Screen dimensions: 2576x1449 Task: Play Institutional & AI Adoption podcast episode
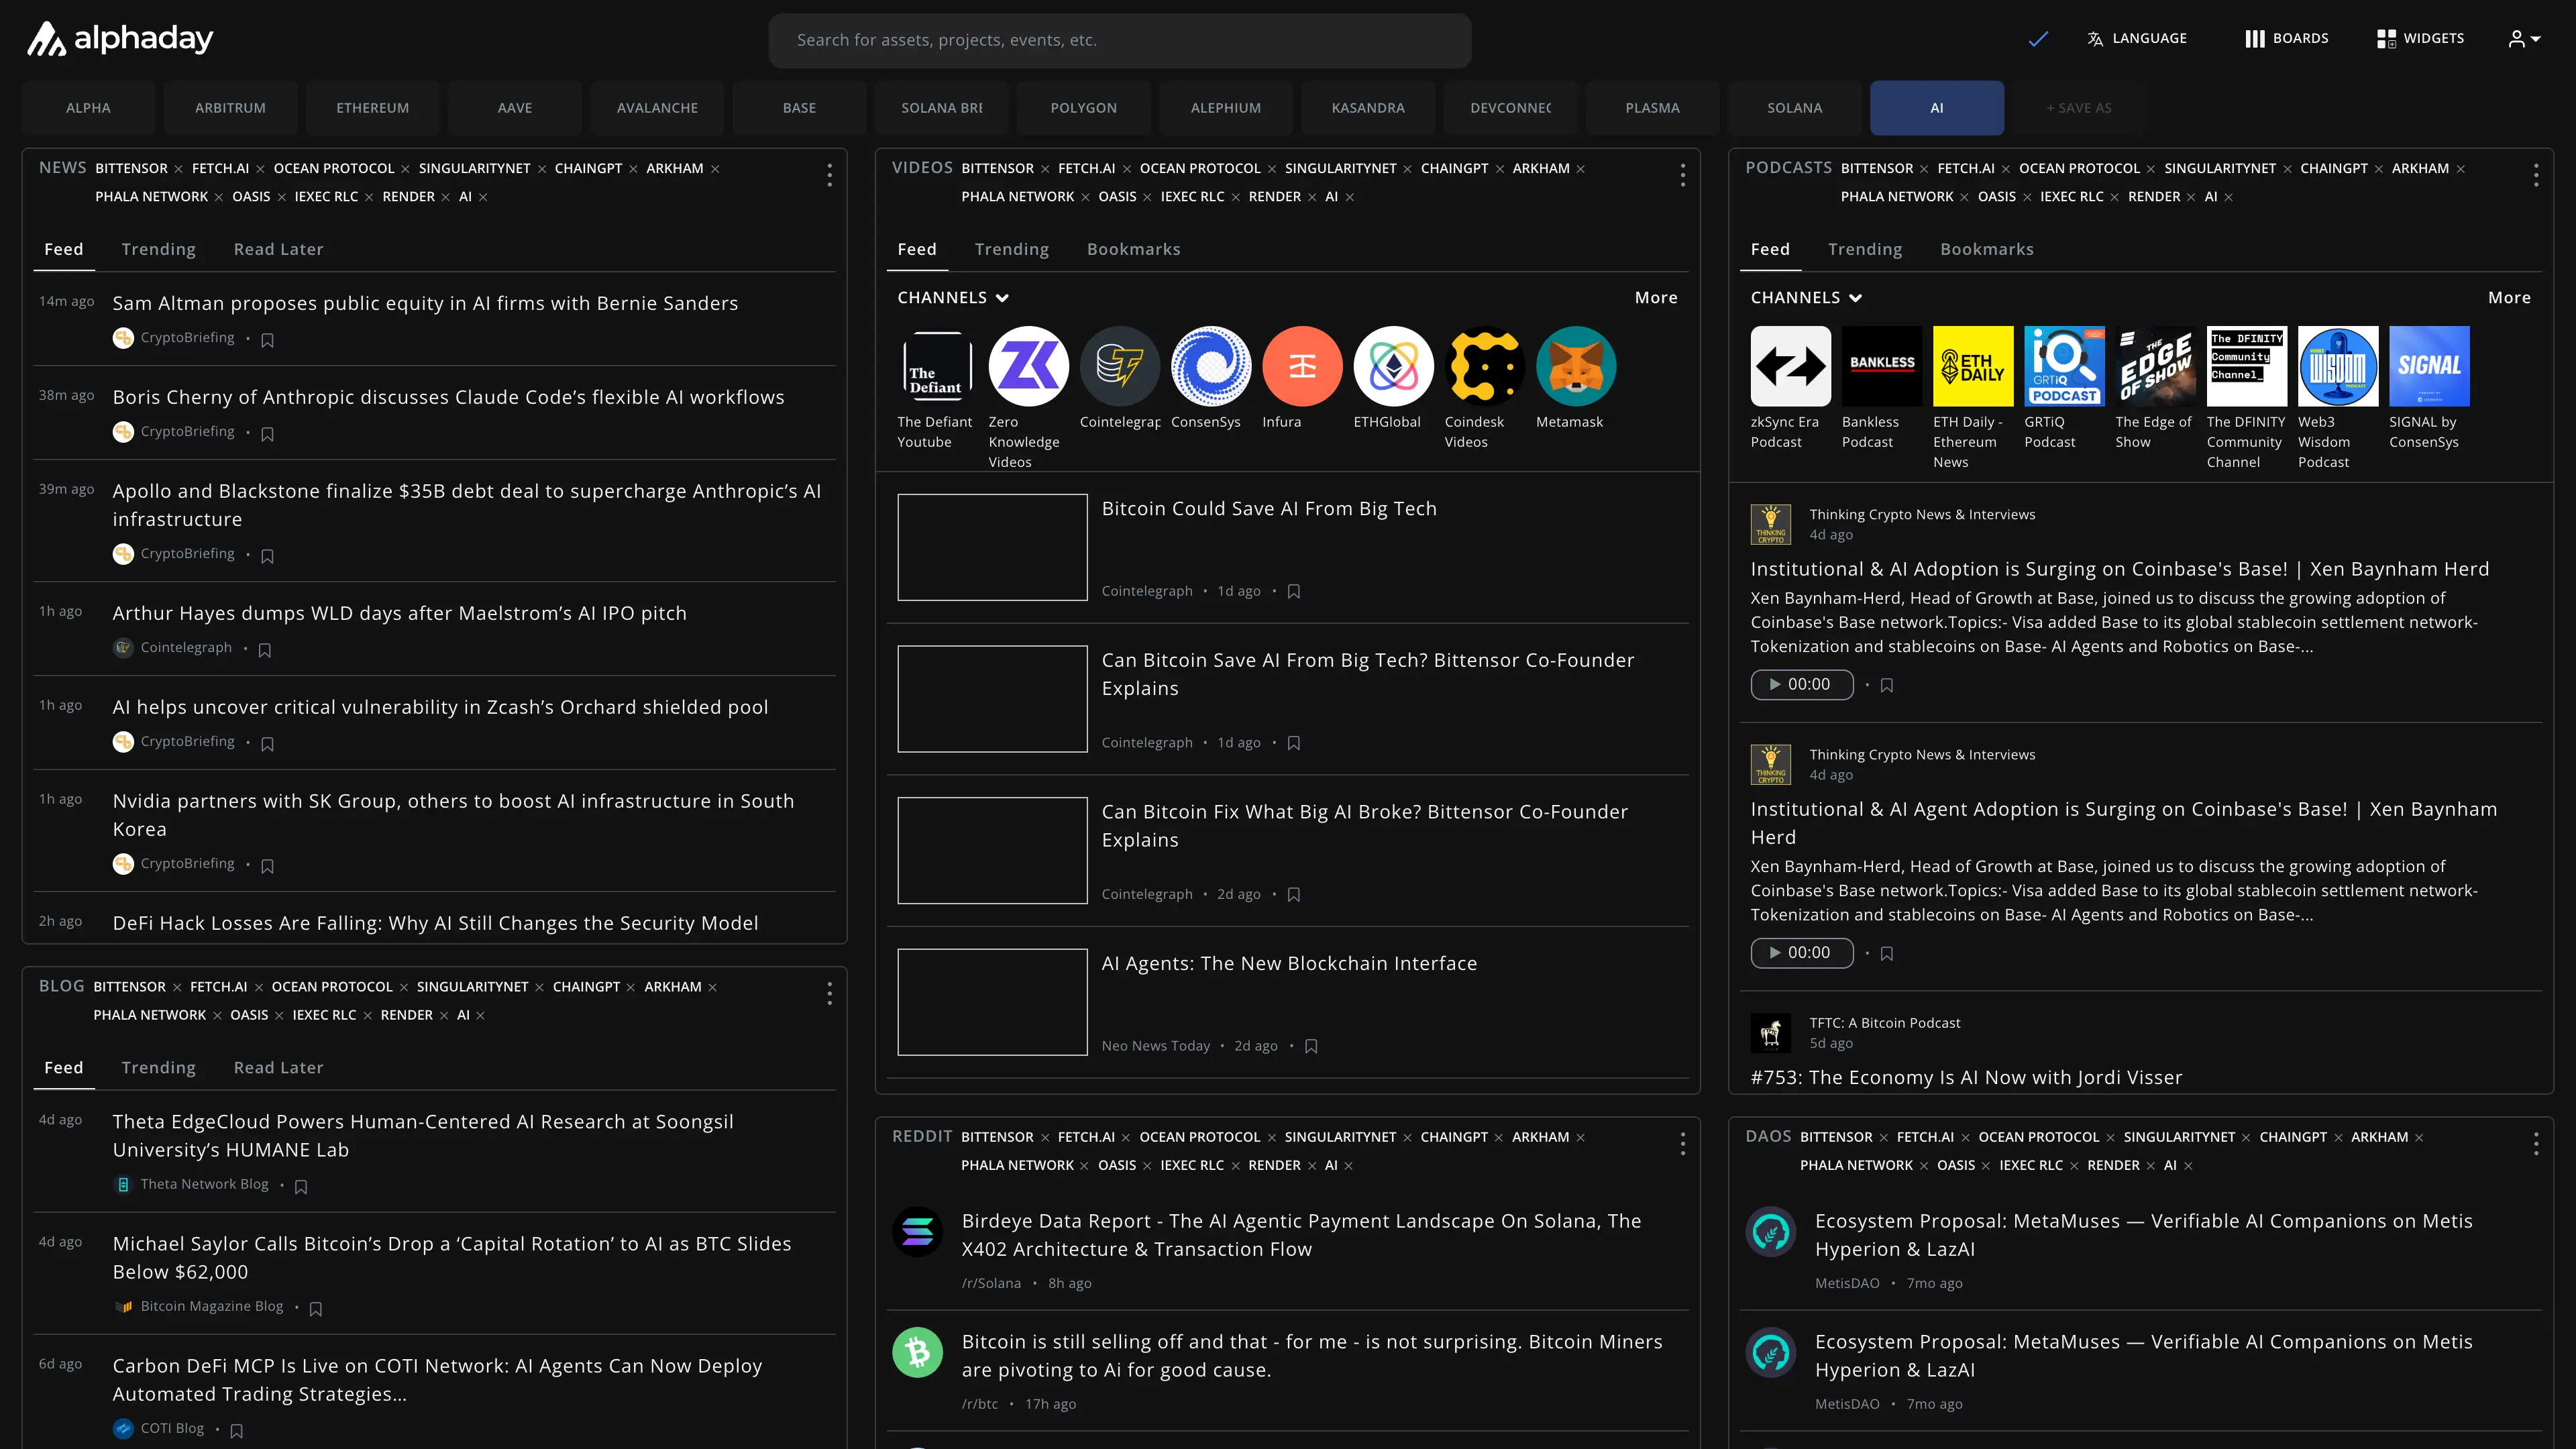click(1801, 684)
